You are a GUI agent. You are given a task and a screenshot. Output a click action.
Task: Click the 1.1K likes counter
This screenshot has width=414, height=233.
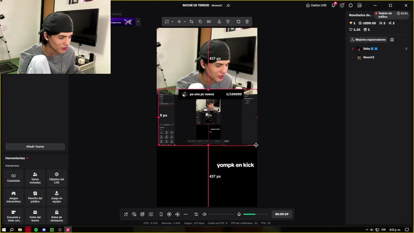355,29
